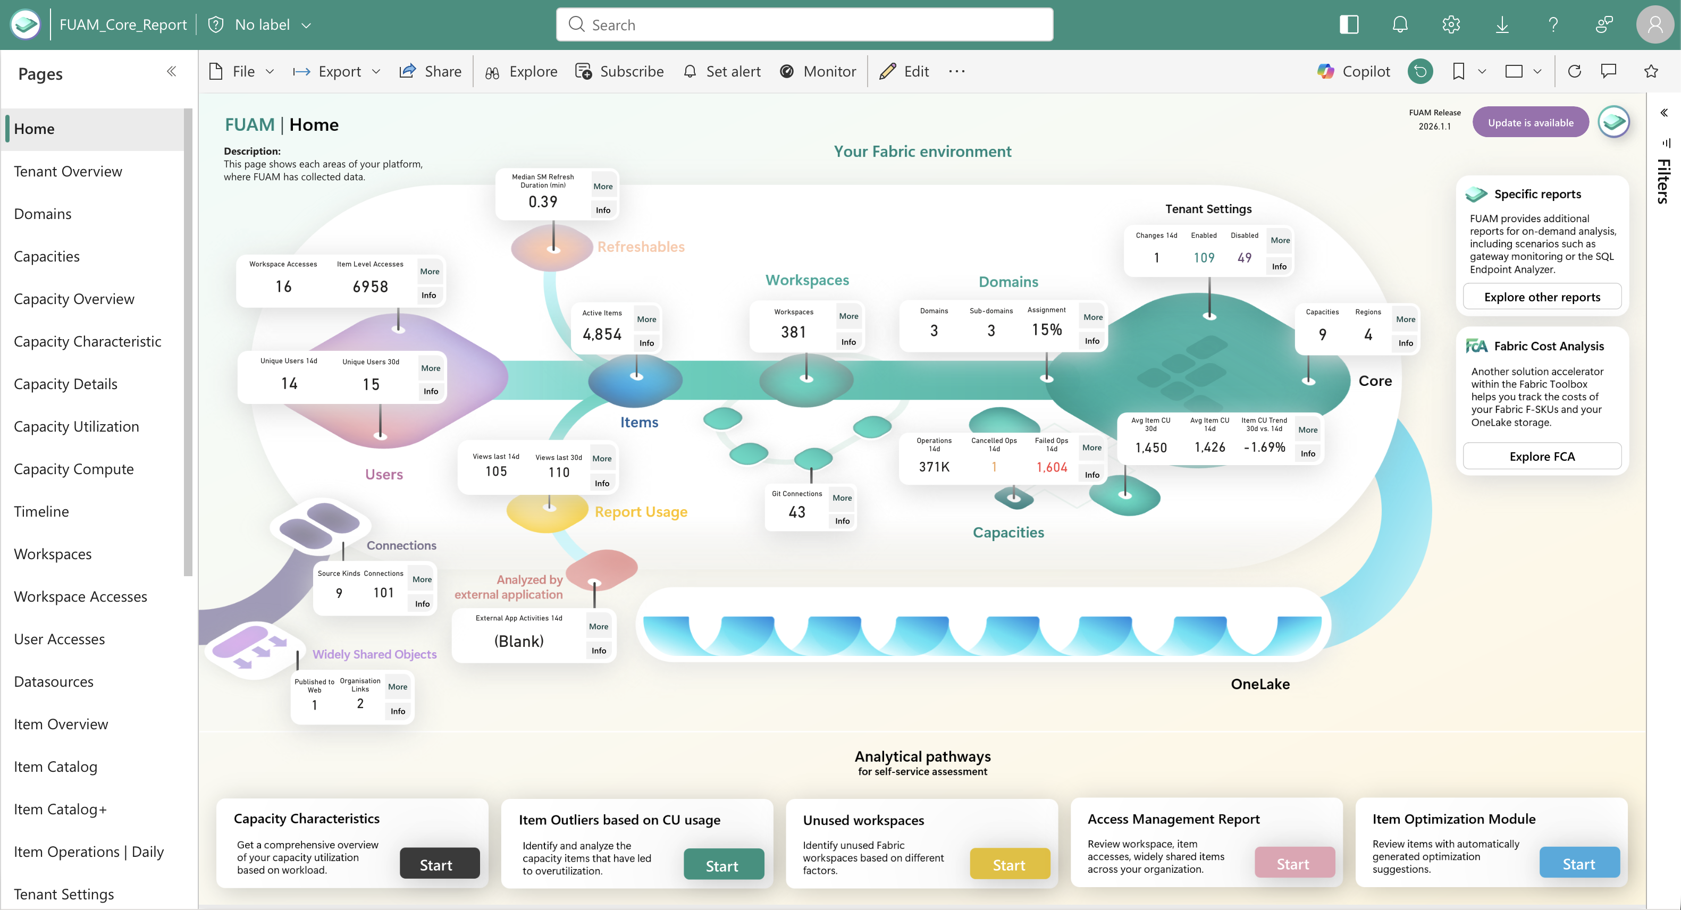
Task: Click More on the Workspaces card
Action: point(848,316)
